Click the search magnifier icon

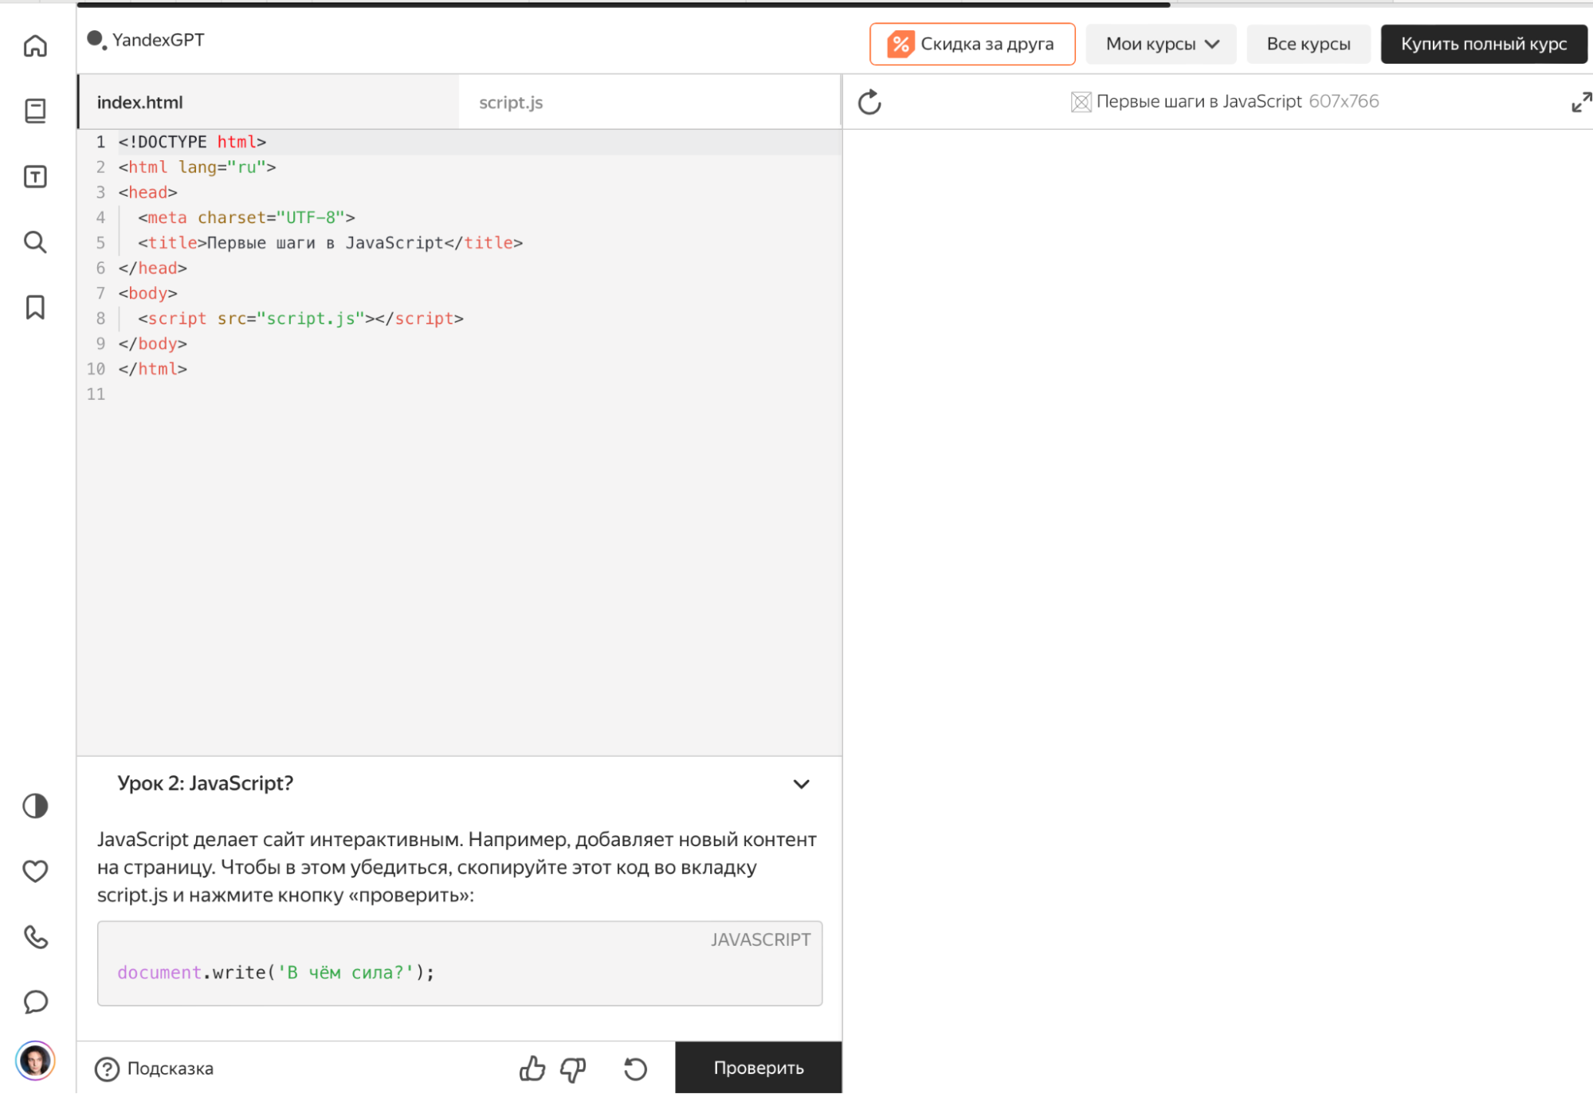(x=35, y=242)
